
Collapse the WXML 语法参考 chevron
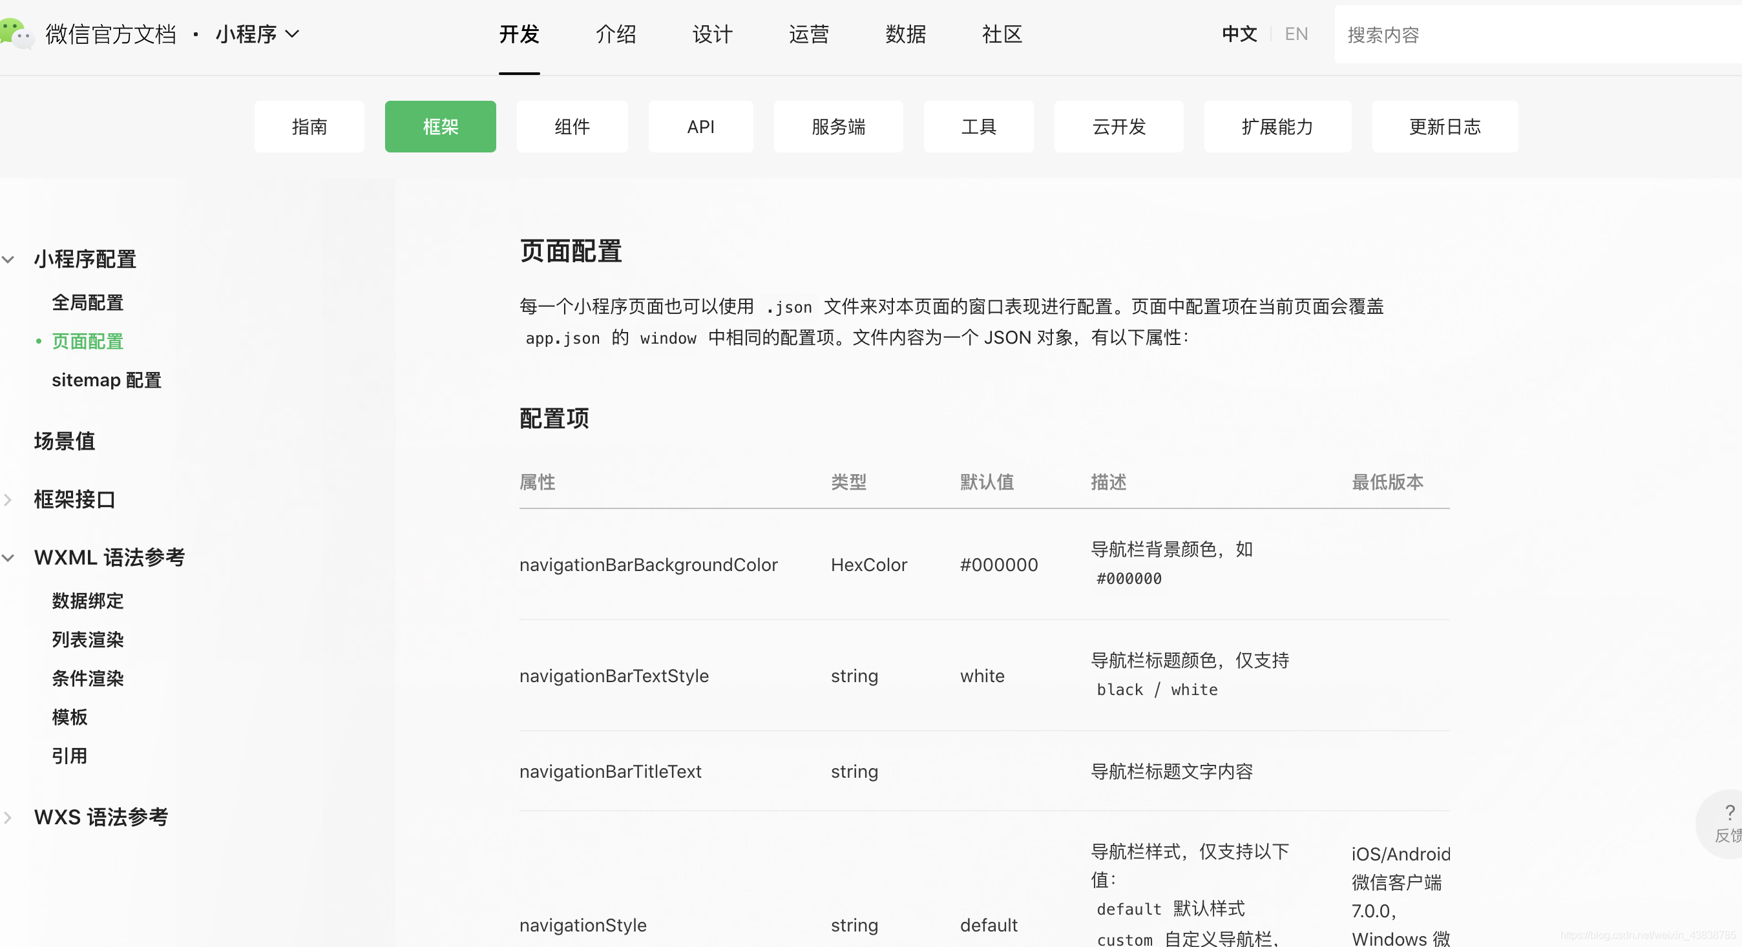(8, 557)
